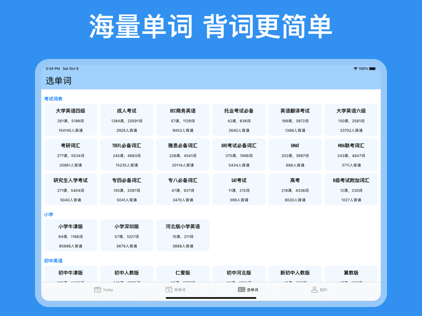
Task: Select the 大学英语六级 card
Action: (351, 120)
